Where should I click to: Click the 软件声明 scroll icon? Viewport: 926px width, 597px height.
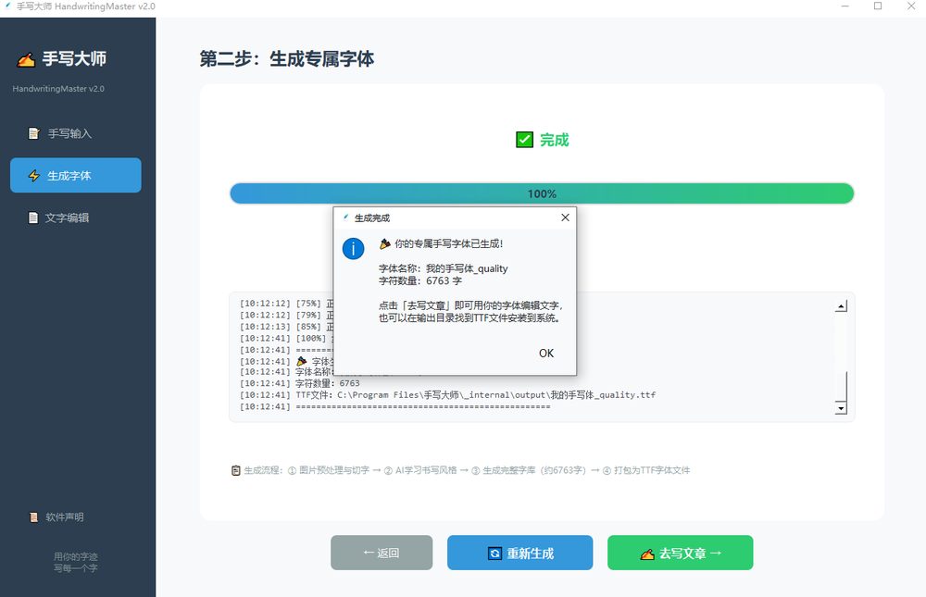33,516
